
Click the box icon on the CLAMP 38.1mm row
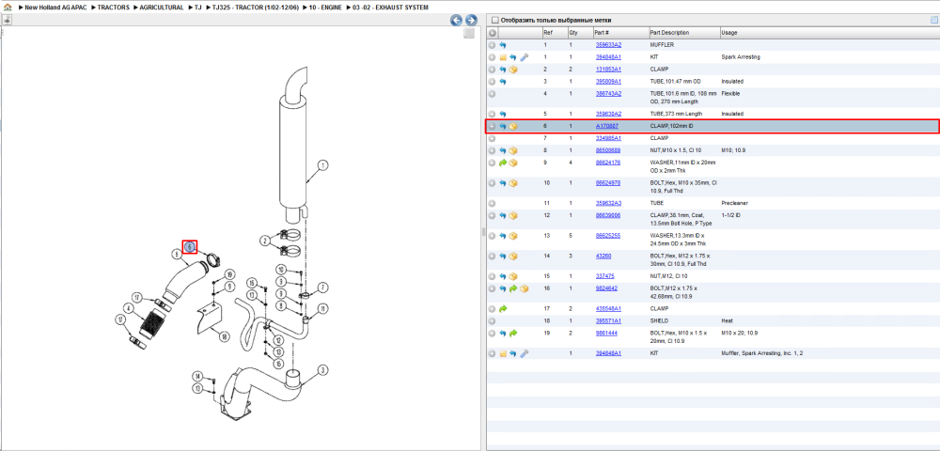coord(513,215)
